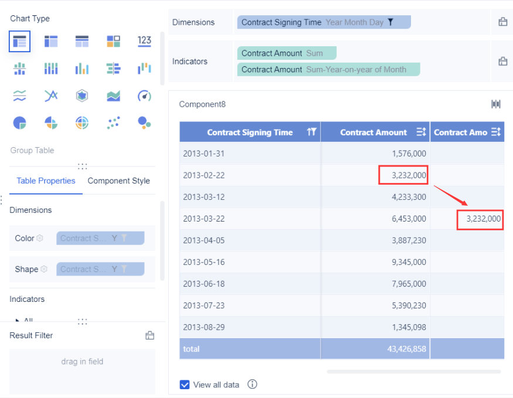513x398 pixels.
Task: Click the drag in field area under Result Filter
Action: click(x=82, y=362)
